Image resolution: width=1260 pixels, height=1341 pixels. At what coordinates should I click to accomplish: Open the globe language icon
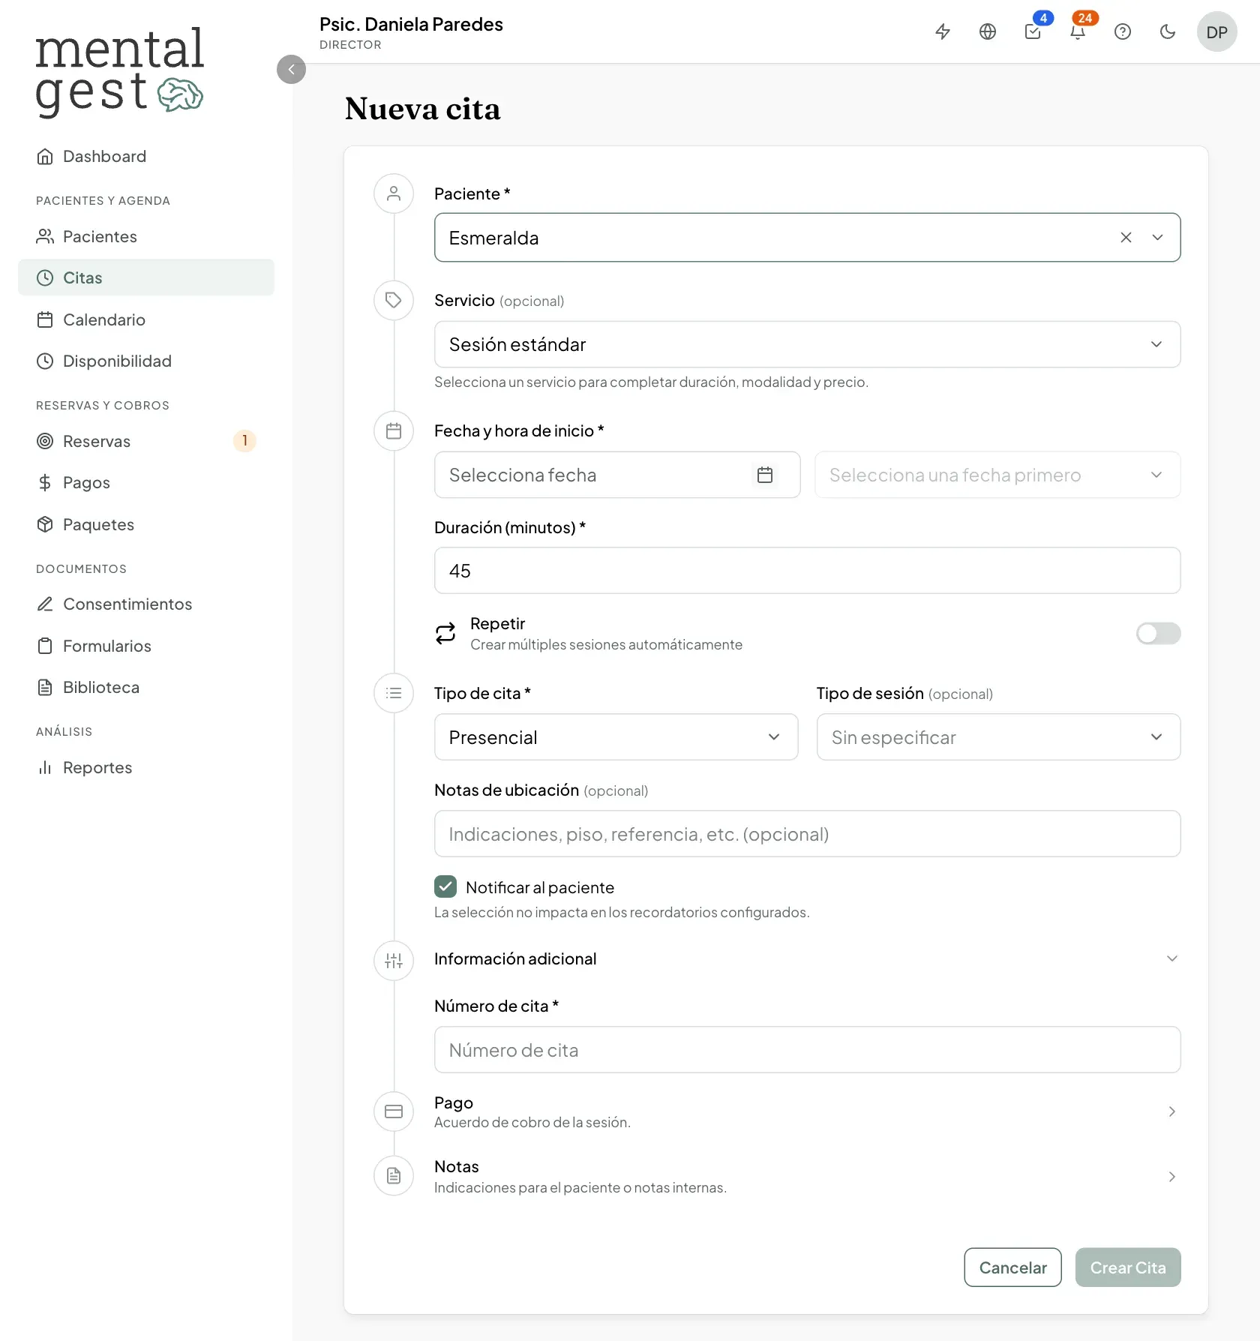pos(988,31)
